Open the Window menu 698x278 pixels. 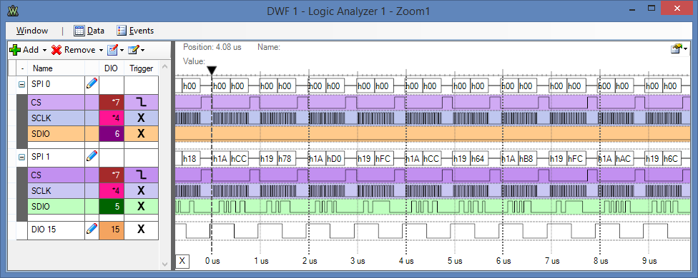coord(32,31)
